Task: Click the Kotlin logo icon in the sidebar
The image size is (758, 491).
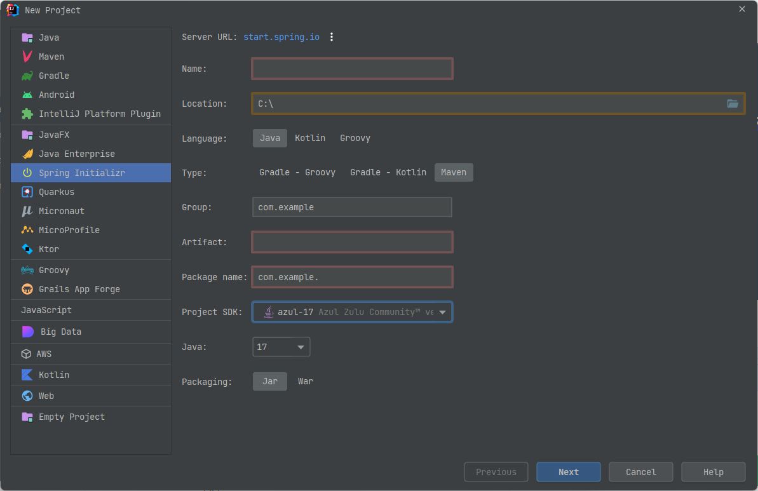Action: (27, 375)
